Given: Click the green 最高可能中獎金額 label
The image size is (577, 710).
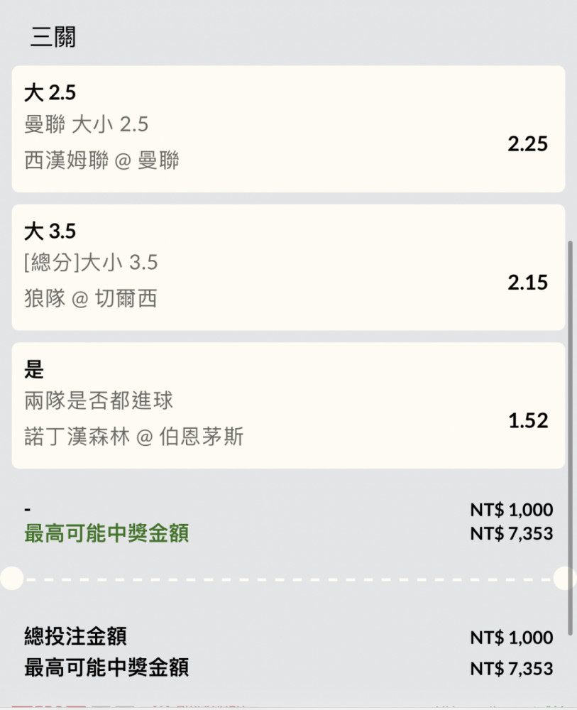Looking at the screenshot, I should [x=106, y=533].
